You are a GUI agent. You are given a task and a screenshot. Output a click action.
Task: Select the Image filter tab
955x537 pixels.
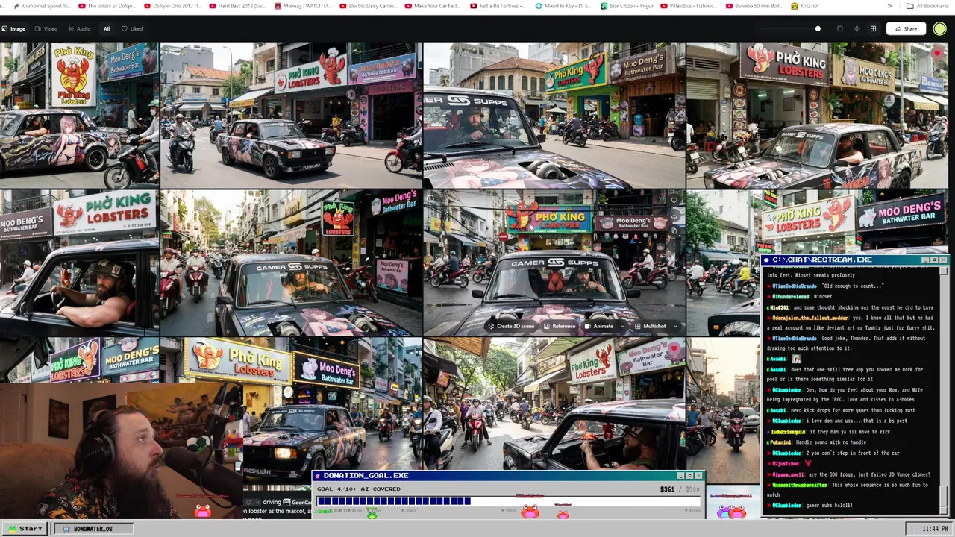(13, 29)
